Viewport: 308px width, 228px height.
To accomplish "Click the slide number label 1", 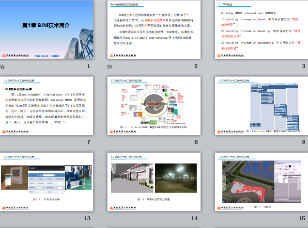I will click(x=89, y=66).
